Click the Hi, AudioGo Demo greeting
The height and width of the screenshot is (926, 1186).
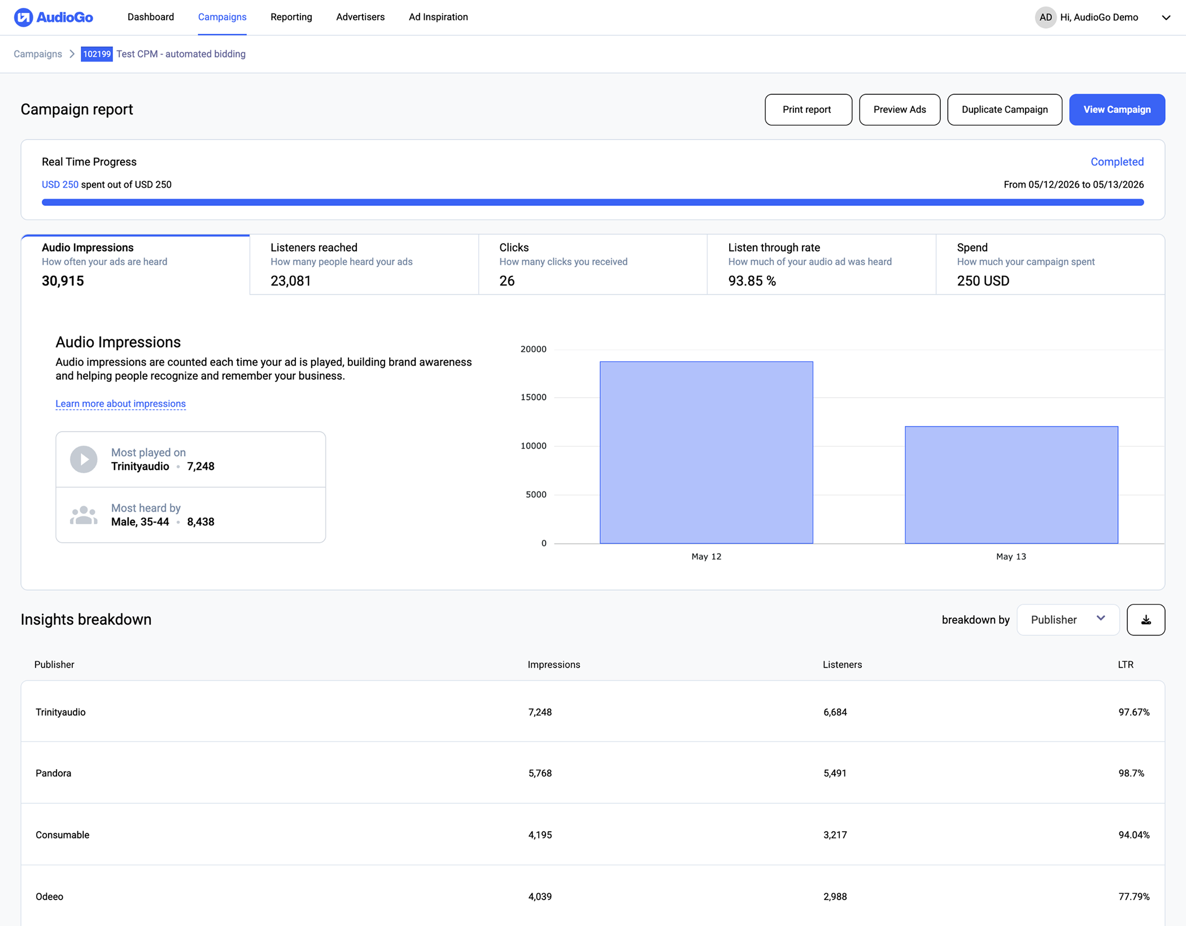point(1099,17)
